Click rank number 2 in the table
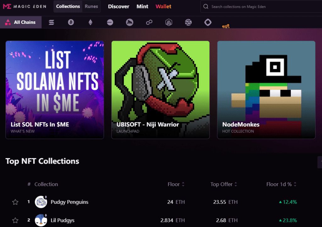This screenshot has height=227, width=322. point(29,220)
